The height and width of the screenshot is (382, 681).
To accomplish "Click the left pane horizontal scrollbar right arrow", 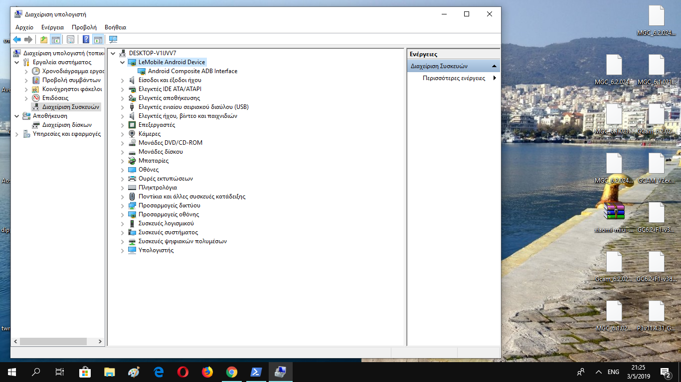I will tap(100, 342).
